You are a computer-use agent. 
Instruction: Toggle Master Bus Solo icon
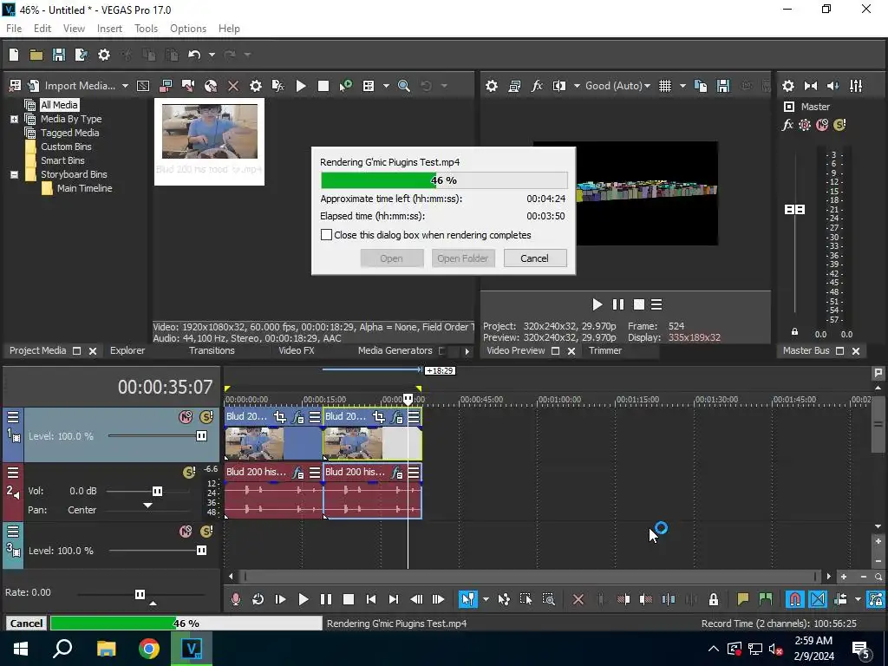tap(839, 125)
